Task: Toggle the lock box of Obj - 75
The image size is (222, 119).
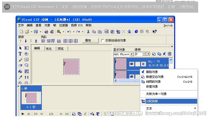Action: pos(138,64)
